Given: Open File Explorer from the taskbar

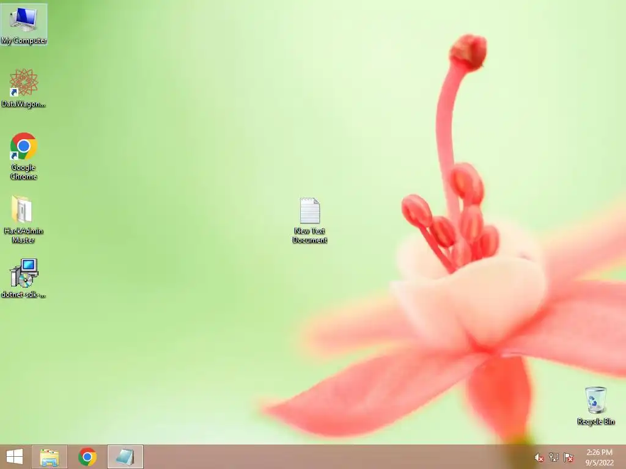Looking at the screenshot, I should (50, 457).
